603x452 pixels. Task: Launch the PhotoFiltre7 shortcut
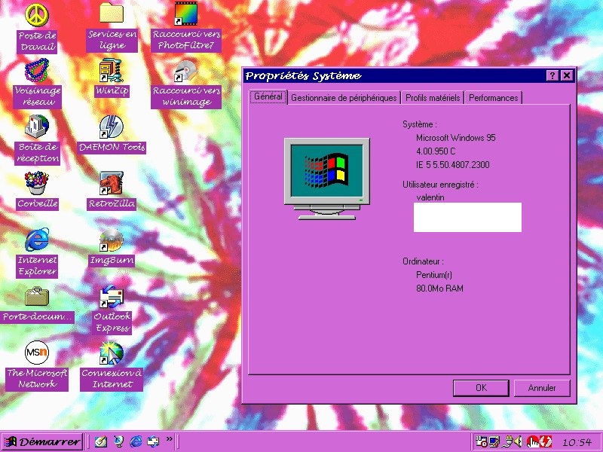pyautogui.click(x=186, y=14)
